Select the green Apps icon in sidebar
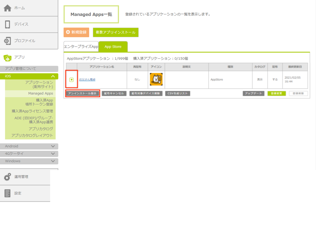Viewport: 326px width, 228px height. coord(7,57)
